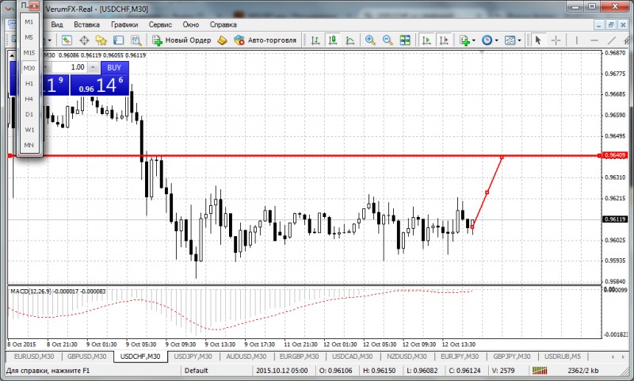This screenshot has width=634, height=381.
Task: Toggle chart auto-scroll icon
Action: coord(426,40)
